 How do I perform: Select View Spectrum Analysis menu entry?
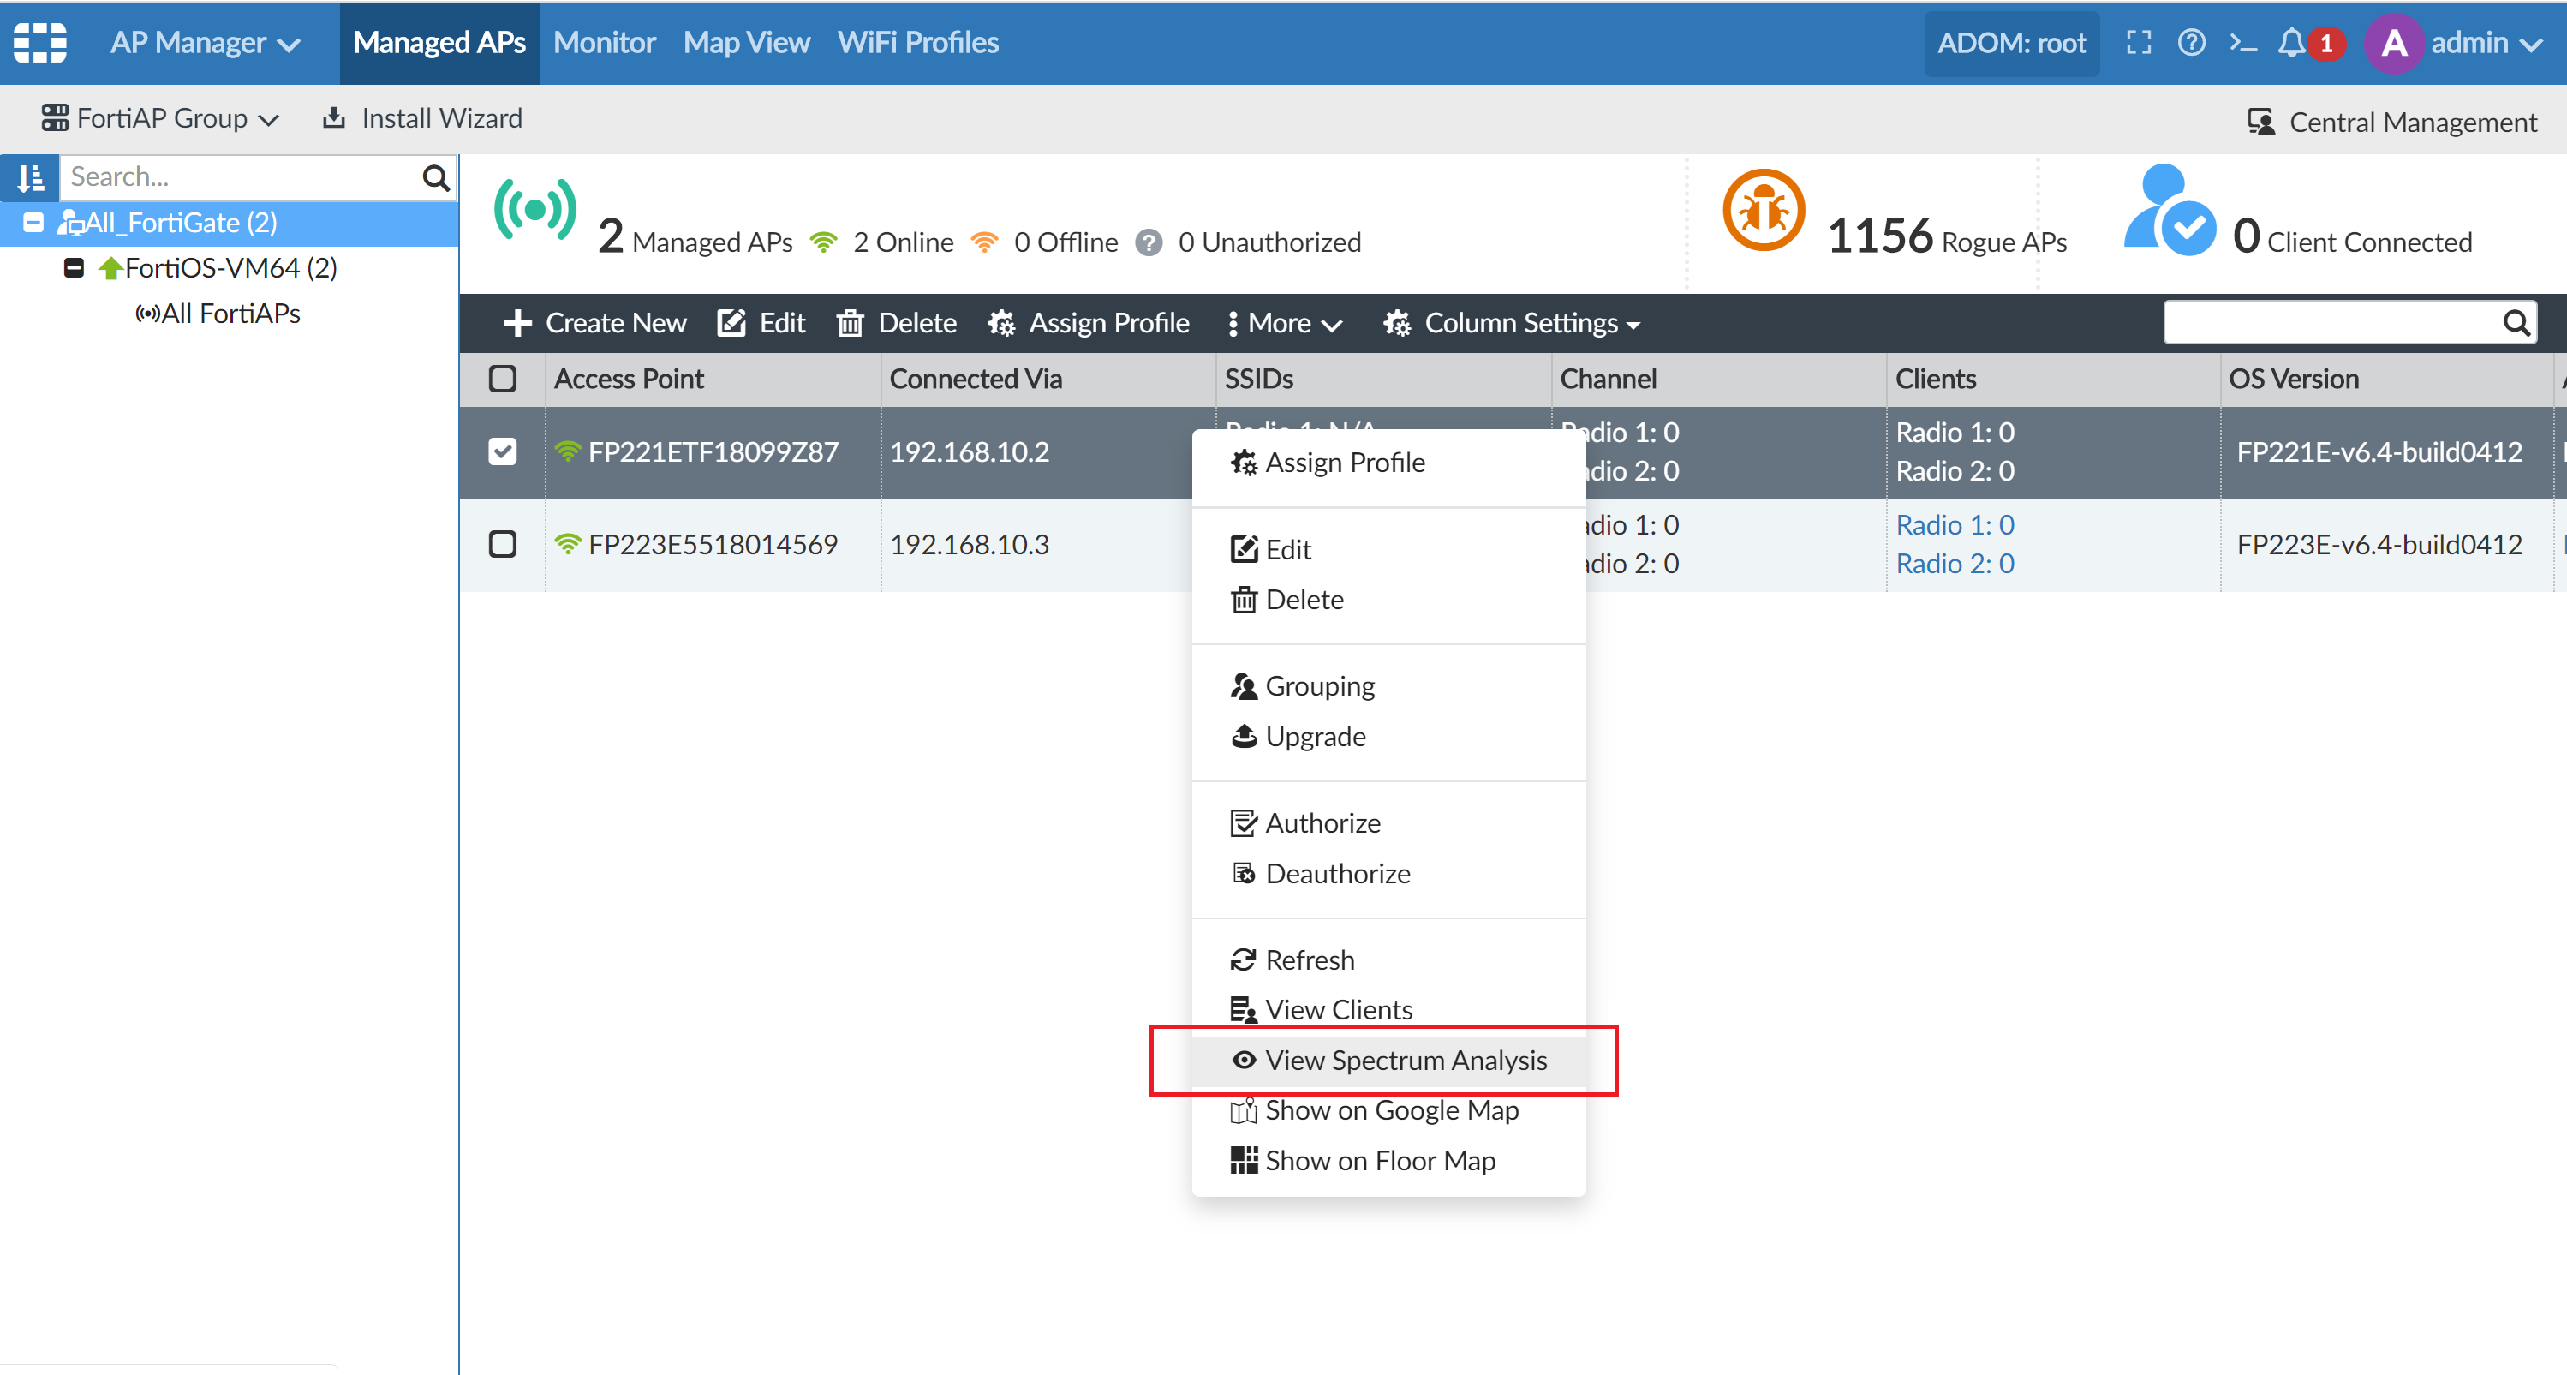click(1405, 1060)
